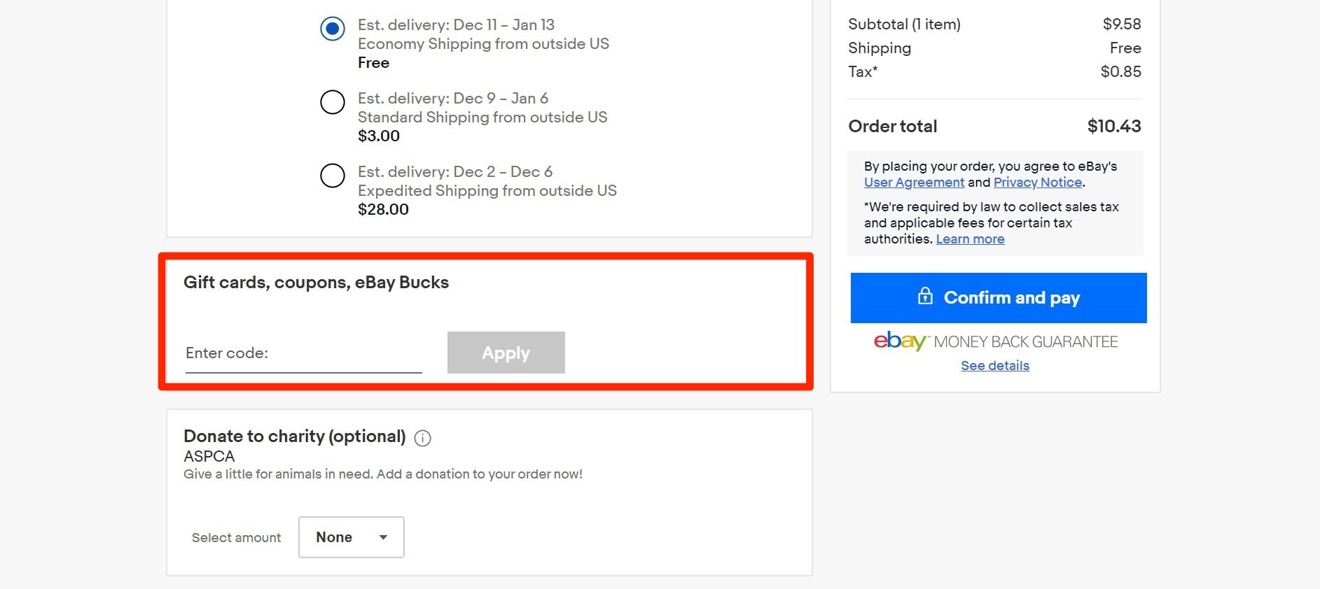Open the donation amount dropdown
The height and width of the screenshot is (589, 1320).
pos(352,537)
